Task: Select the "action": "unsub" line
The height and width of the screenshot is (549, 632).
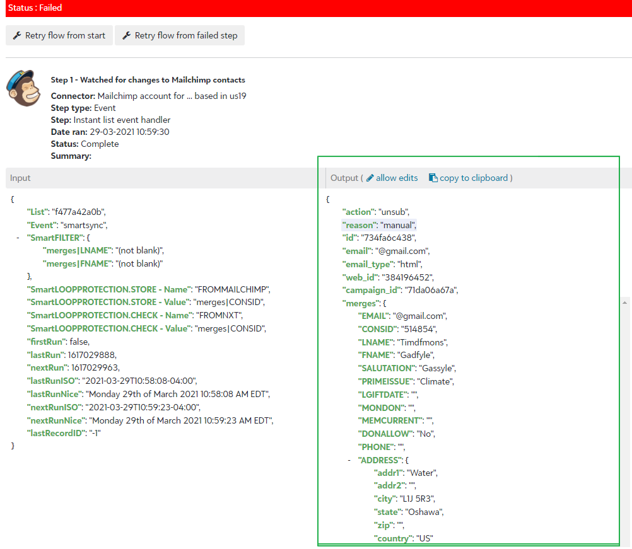Action: (376, 212)
